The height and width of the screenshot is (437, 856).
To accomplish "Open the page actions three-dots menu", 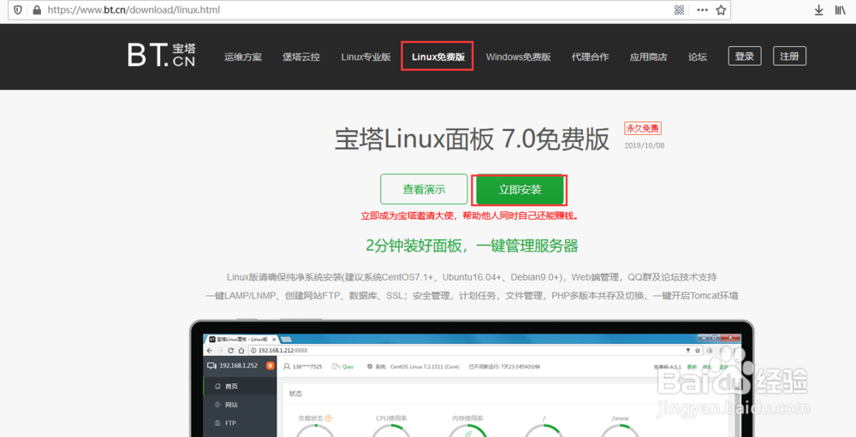I will point(703,9).
